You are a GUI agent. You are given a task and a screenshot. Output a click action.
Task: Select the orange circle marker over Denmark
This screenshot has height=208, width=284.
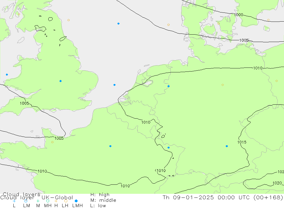218,24
